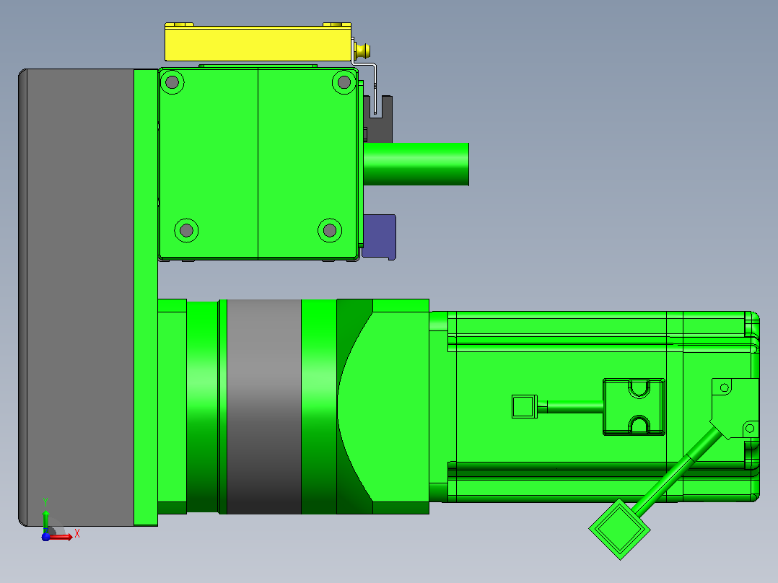Select the thin white bent wire bracket
The height and width of the screenshot is (583, 778).
click(367, 77)
